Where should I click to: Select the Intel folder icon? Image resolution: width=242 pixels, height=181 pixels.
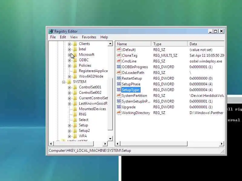[75, 49]
